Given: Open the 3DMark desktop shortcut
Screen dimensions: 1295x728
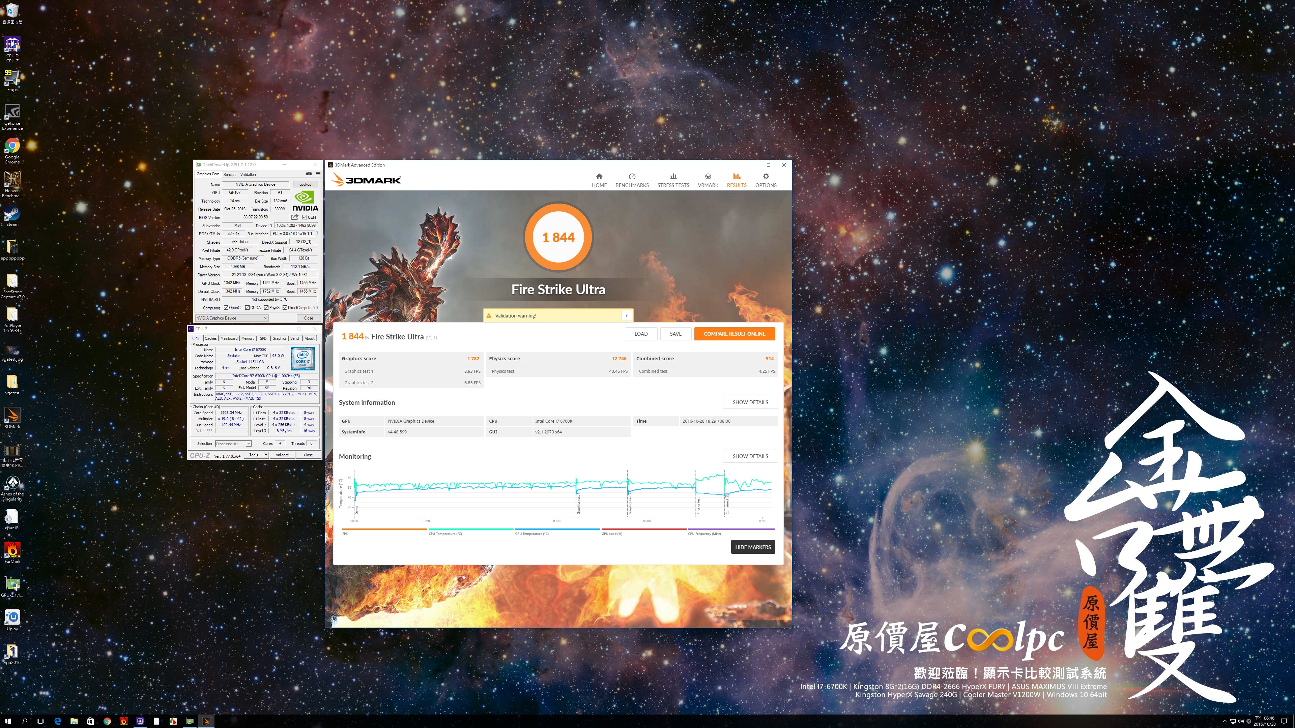Looking at the screenshot, I should [12, 418].
